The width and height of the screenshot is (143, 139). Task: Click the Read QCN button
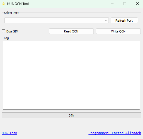[71, 31]
